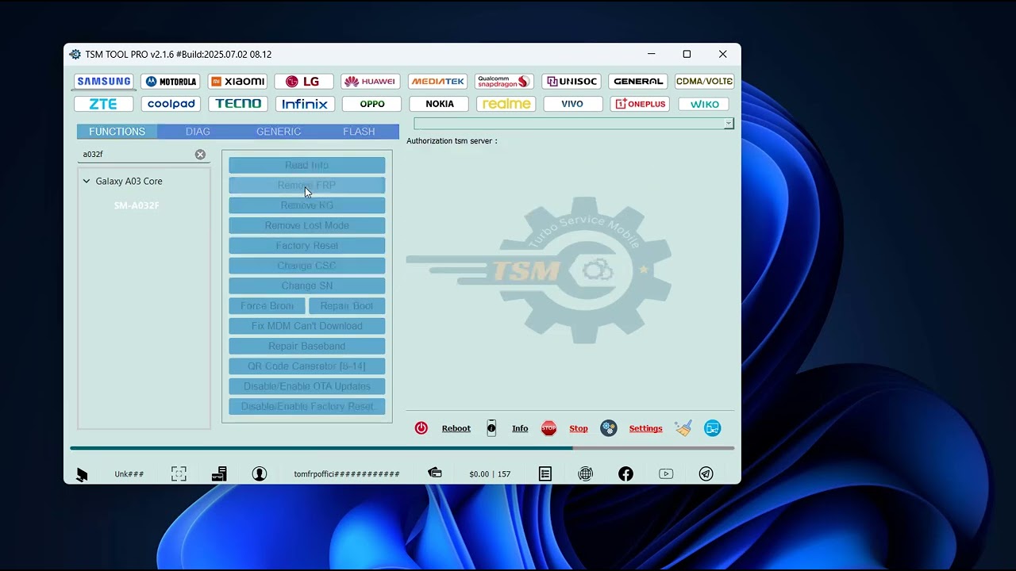Click the red power Reboot icon
Viewport: 1016px width, 571px height.
[421, 428]
